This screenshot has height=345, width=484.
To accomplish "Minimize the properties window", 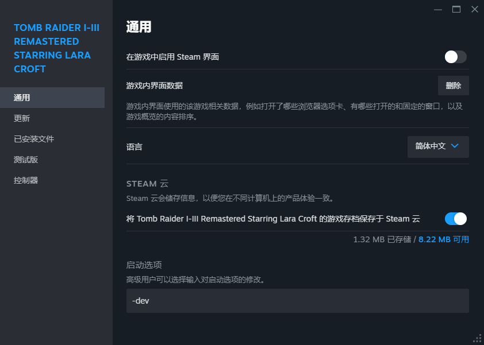I will (438, 9).
